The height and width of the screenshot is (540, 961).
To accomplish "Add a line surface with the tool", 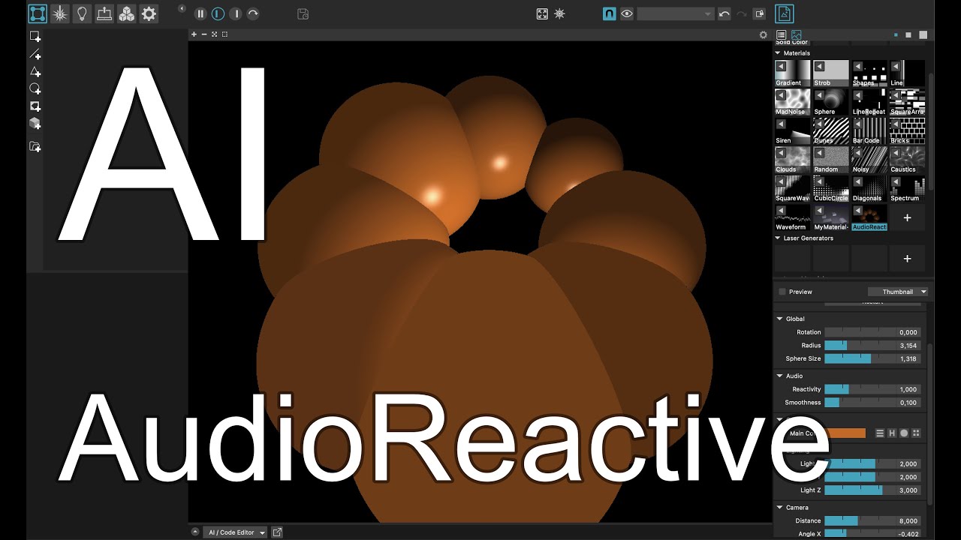I will coord(35,54).
